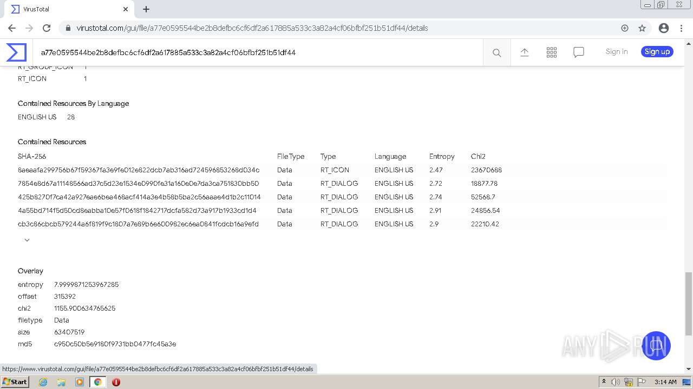Image resolution: width=693 pixels, height=389 pixels.
Task: Click overlay size value 63407519
Action: pos(69,332)
